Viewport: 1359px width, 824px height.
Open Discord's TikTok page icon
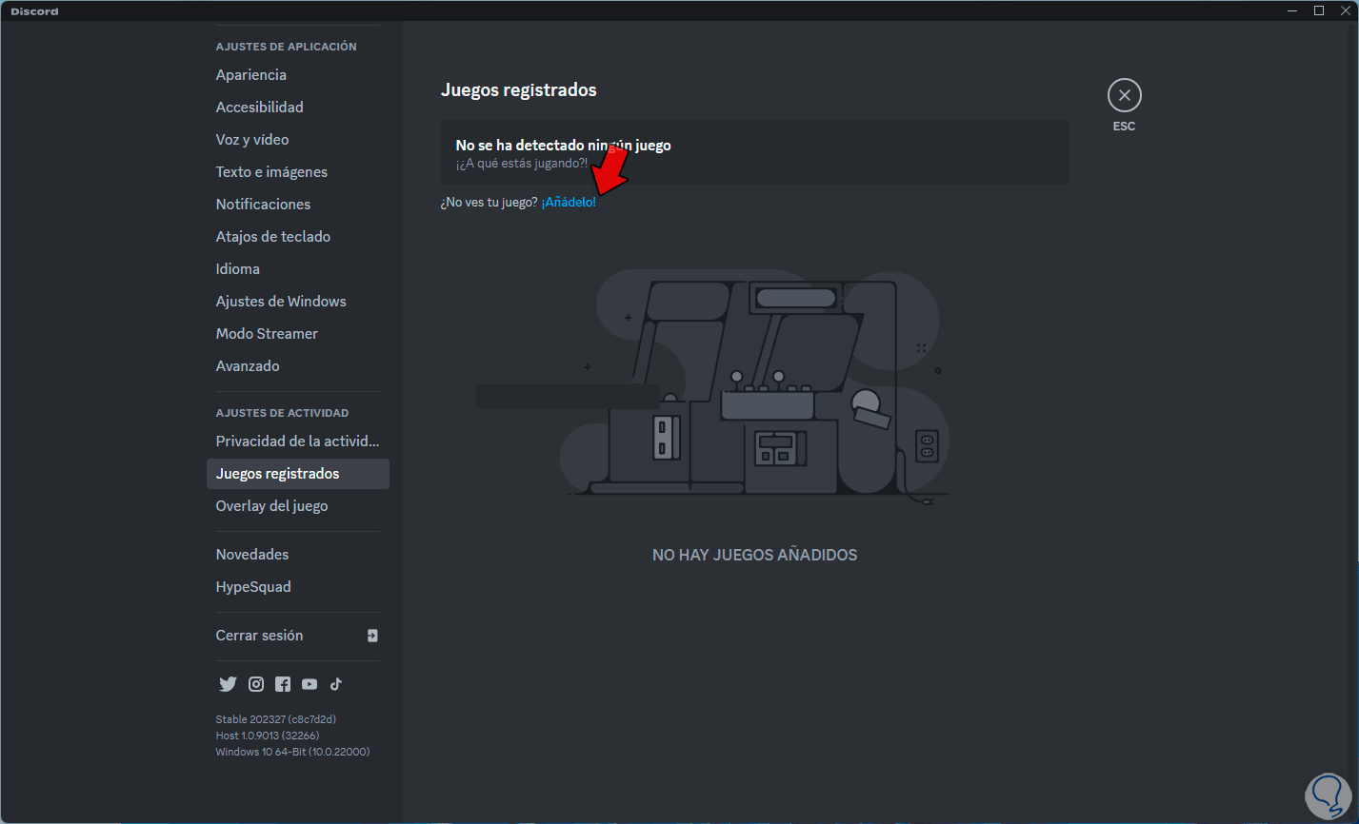click(336, 684)
